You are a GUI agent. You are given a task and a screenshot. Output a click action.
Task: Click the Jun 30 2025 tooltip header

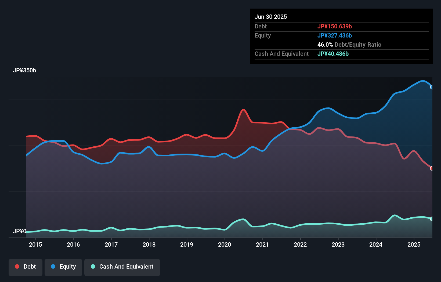(271, 17)
